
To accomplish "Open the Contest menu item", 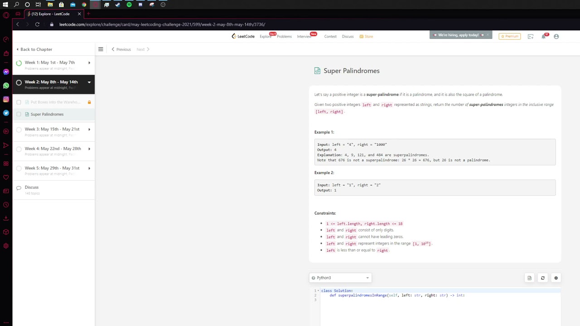I will (x=330, y=36).
